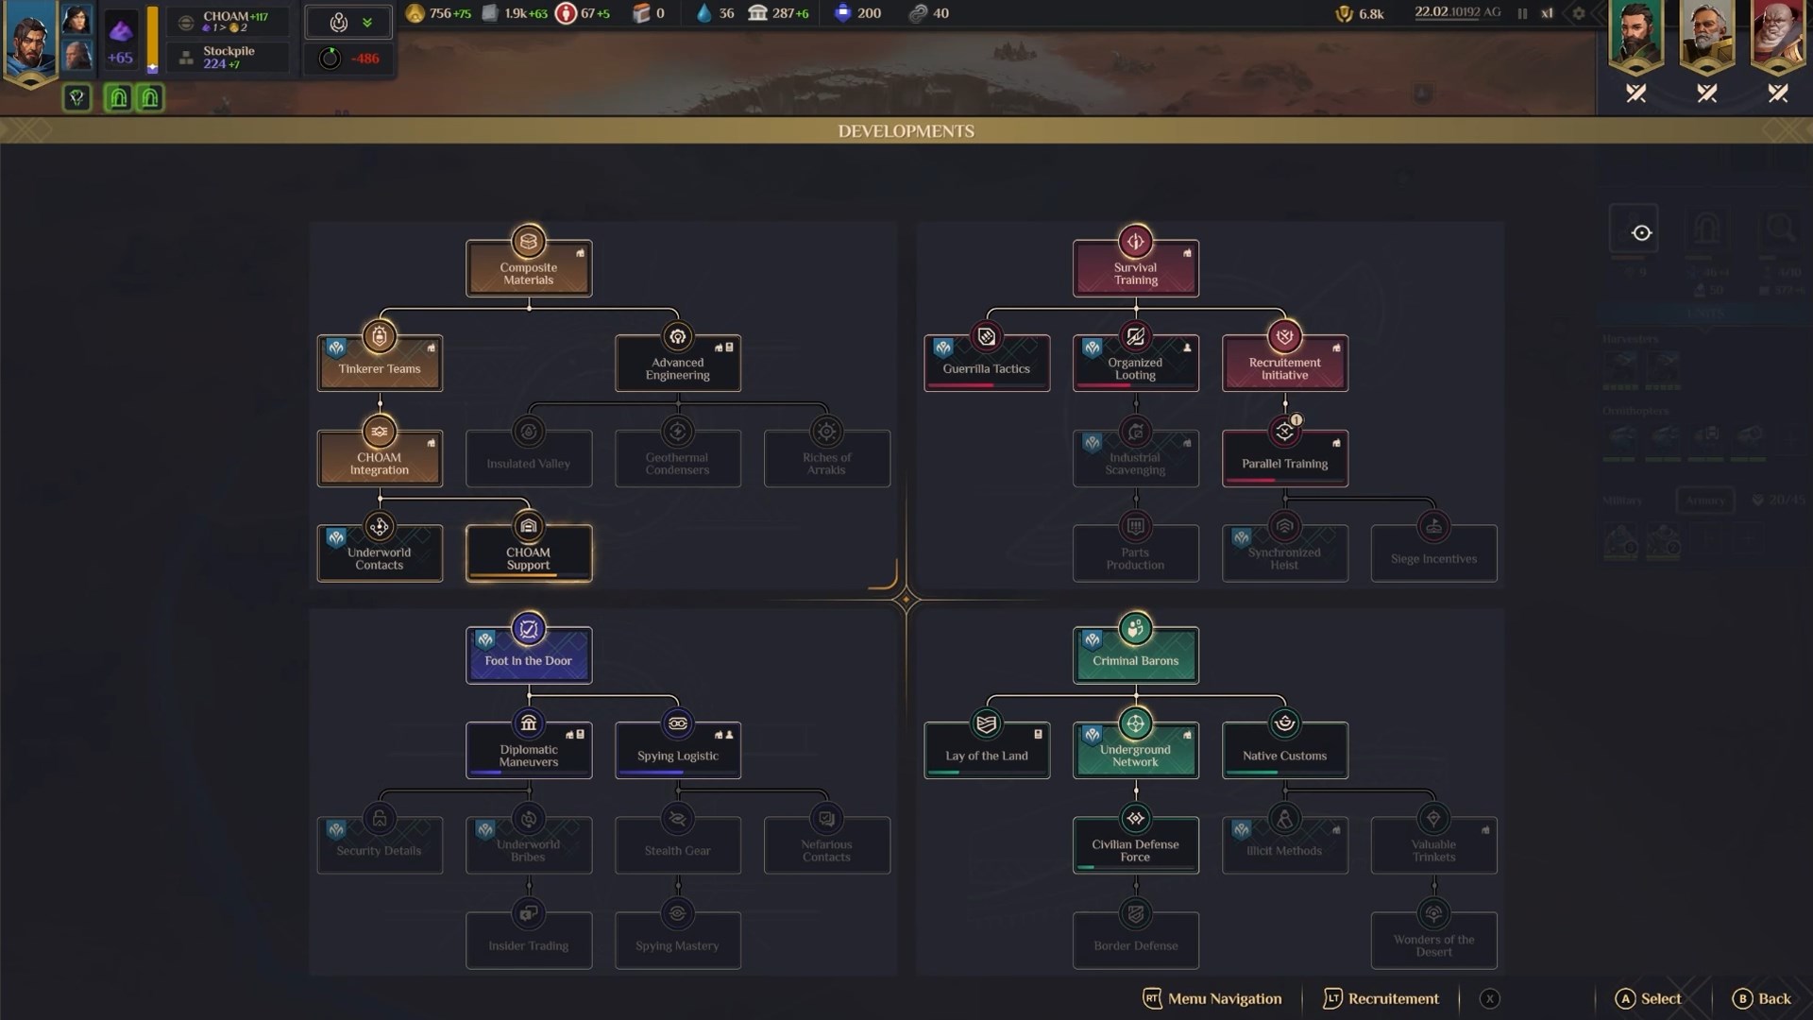Image resolution: width=1813 pixels, height=1020 pixels.
Task: Click the Criminal Barons icon
Action: pos(1136,629)
